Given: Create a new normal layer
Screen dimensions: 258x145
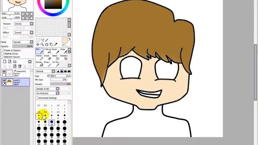Looking at the screenshot, I should (4, 62).
